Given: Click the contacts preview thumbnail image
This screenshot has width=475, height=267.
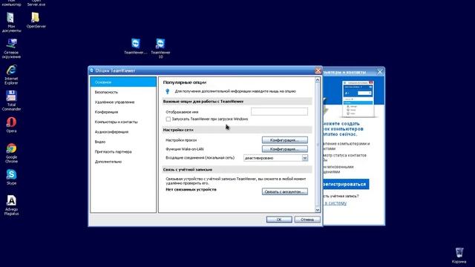Looking at the screenshot, I should click(358, 99).
